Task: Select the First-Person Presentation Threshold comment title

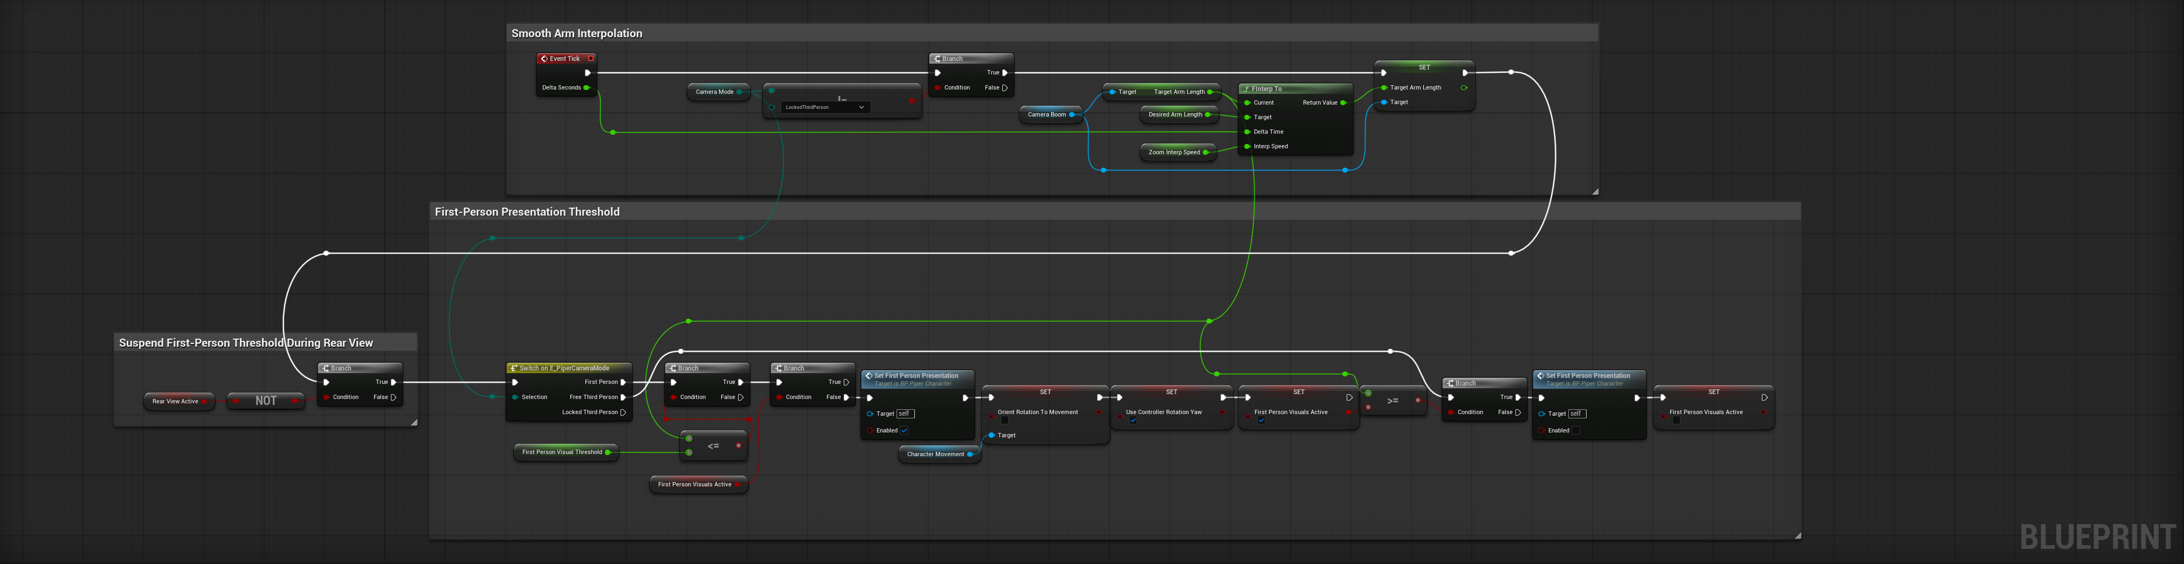Action: [527, 212]
